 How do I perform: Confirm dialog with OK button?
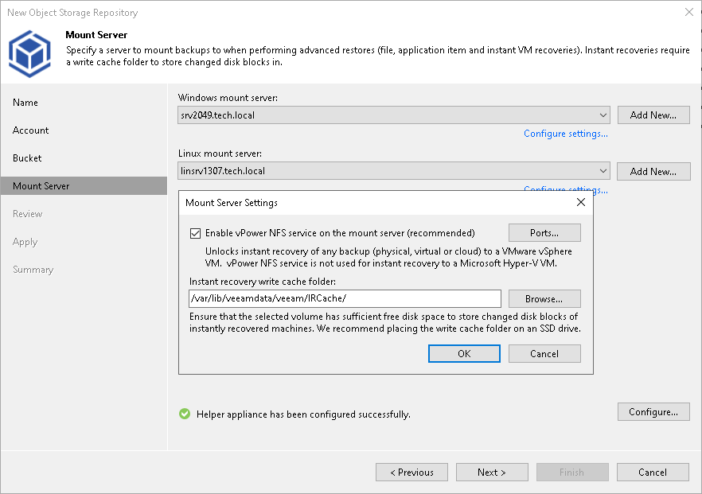[x=464, y=353]
